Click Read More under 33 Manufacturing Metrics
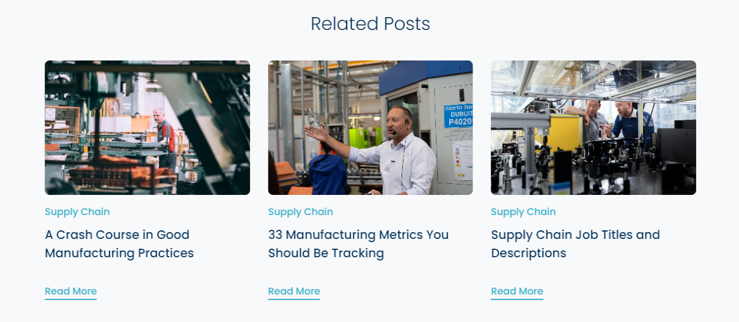739x322 pixels. pyautogui.click(x=294, y=291)
